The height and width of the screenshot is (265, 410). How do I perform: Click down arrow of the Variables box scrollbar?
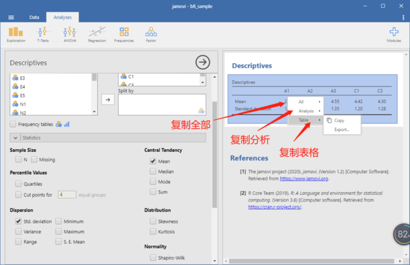(202, 82)
